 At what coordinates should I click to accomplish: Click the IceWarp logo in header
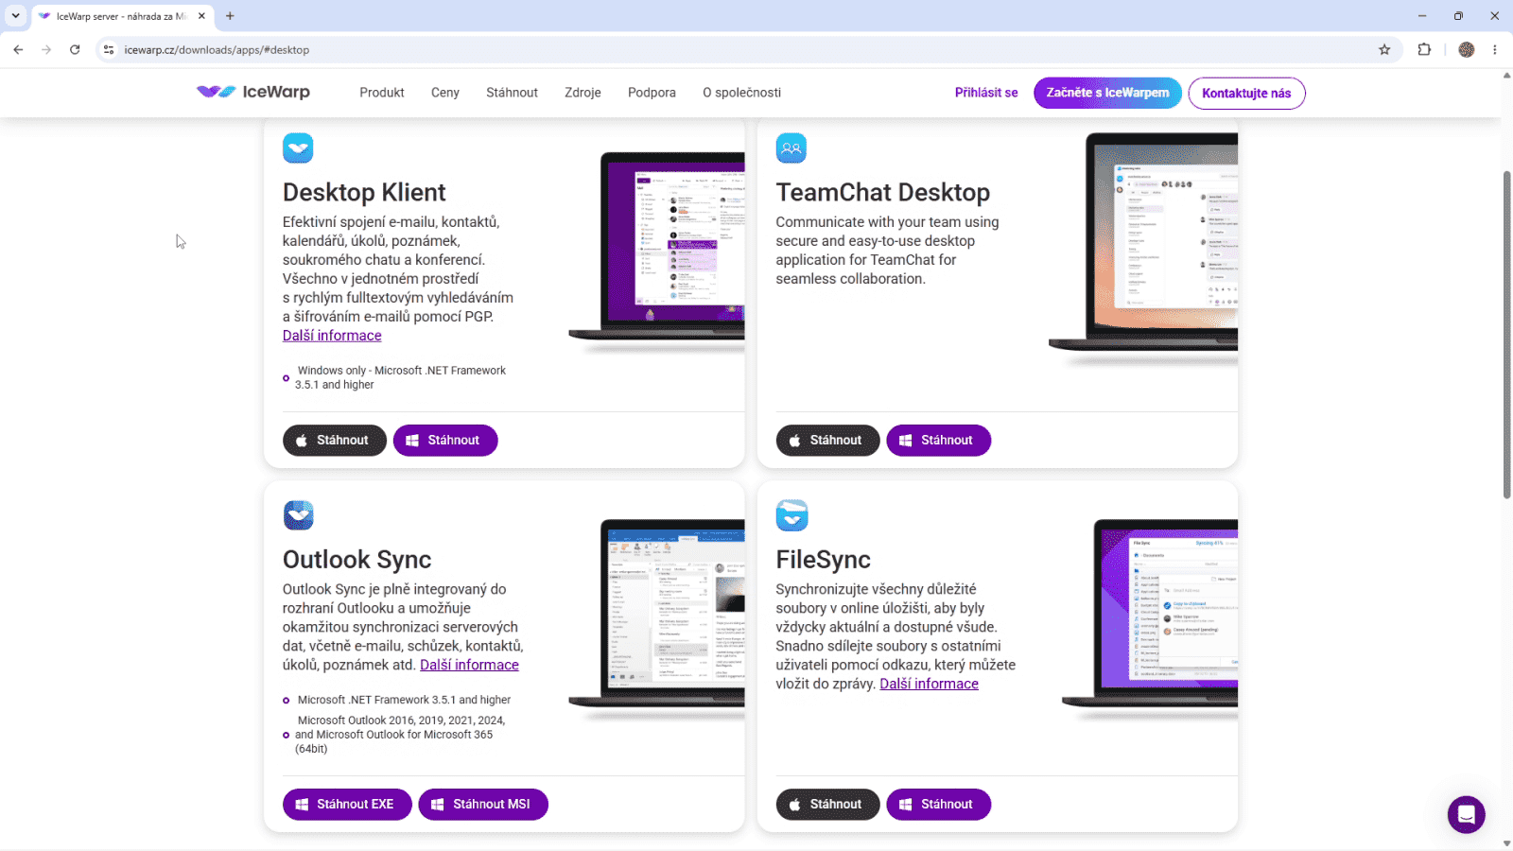point(253,92)
